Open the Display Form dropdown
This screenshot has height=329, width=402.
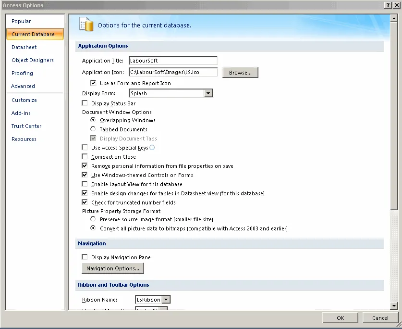(x=208, y=93)
